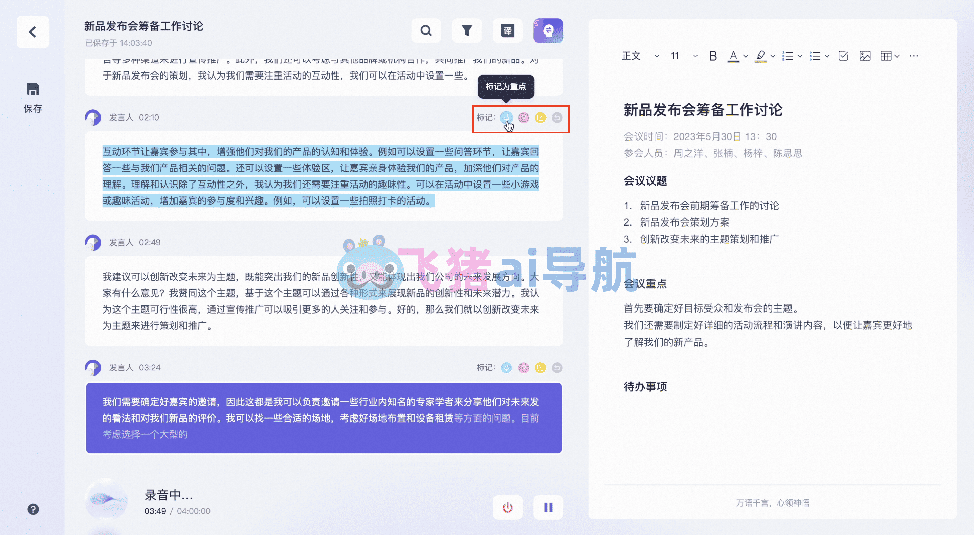
Task: Undo the marking on the 02:10 segment
Action: [557, 118]
